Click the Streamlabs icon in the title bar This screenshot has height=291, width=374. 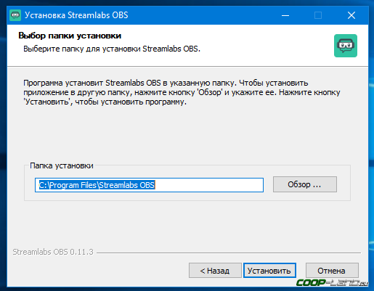15,15
